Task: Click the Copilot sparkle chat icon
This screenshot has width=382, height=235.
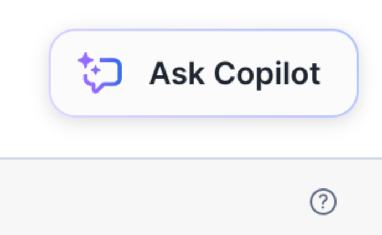Action: point(100,73)
